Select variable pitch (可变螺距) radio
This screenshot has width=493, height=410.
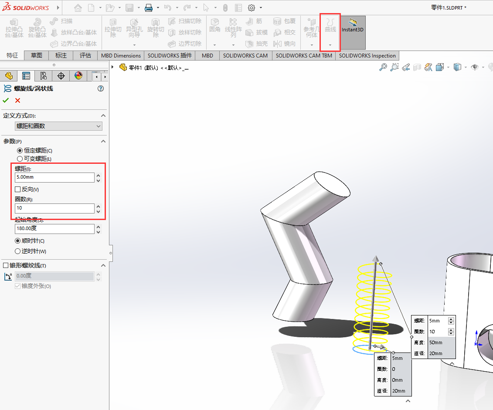point(20,159)
